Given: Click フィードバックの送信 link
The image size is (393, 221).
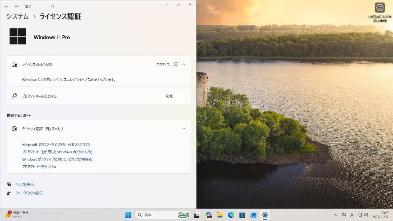Looking at the screenshot, I should 29,193.
